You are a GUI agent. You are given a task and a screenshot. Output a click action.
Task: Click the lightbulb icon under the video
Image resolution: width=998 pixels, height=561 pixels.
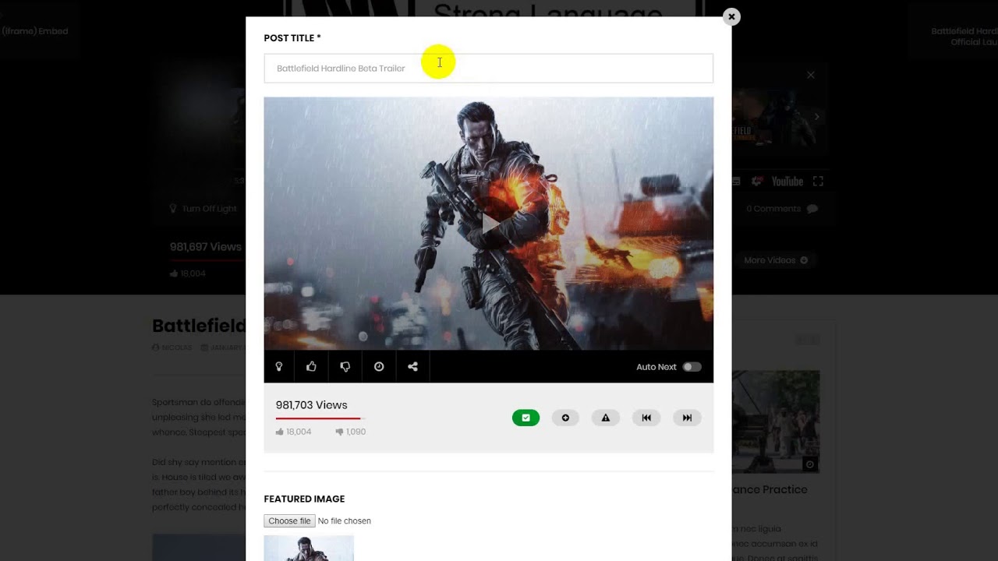279,366
